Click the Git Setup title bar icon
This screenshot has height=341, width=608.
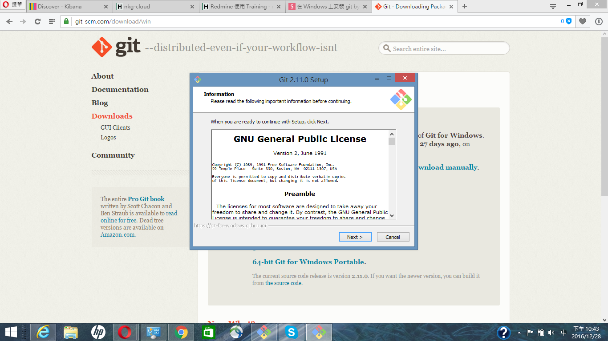[198, 79]
